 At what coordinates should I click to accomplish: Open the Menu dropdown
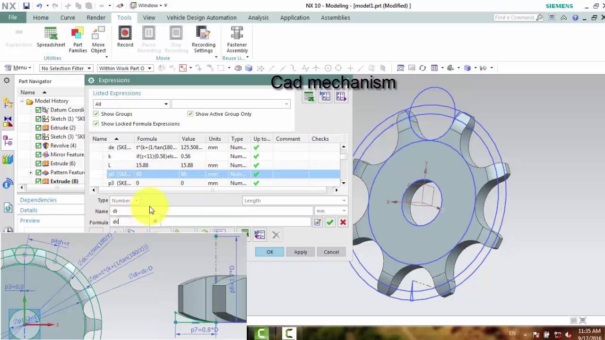(18, 68)
